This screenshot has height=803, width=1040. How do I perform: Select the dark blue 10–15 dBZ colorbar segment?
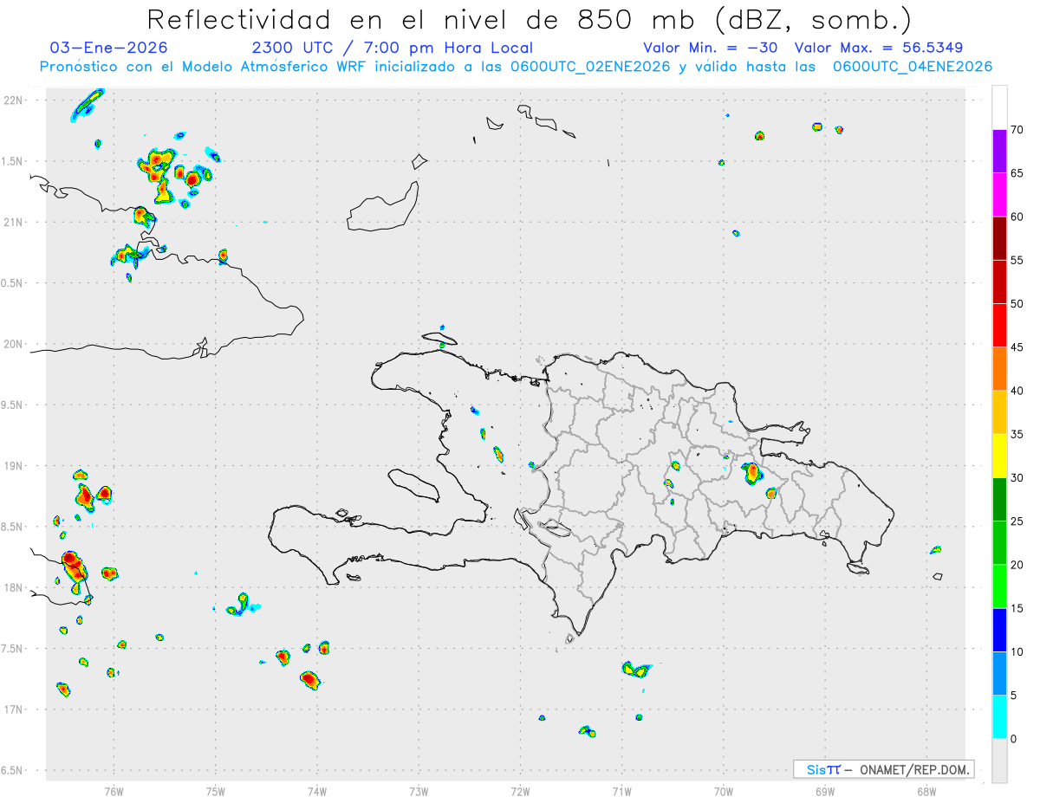(999, 630)
